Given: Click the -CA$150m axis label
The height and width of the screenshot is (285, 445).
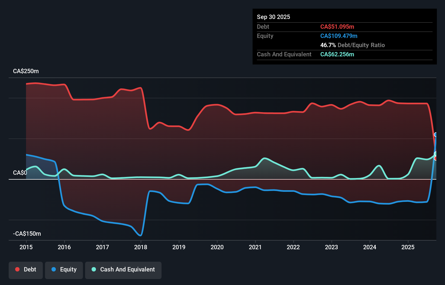Looking at the screenshot, I should coord(27,233).
